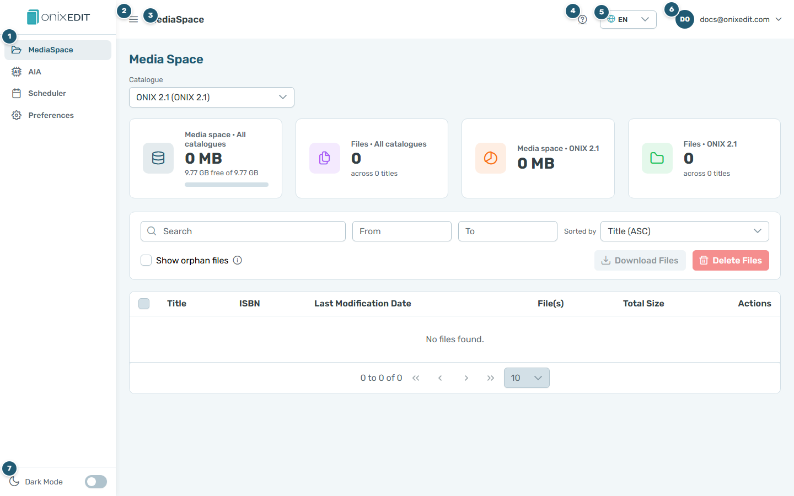
Task: Go to the Scheduler page
Action: [58, 93]
